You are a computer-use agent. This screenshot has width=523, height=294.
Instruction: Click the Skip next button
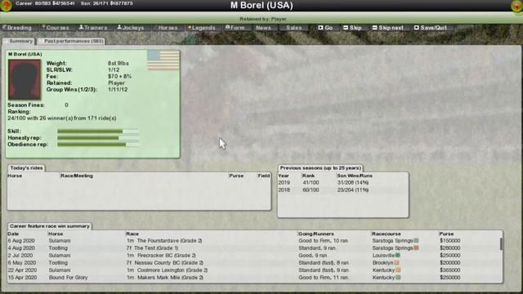point(388,28)
